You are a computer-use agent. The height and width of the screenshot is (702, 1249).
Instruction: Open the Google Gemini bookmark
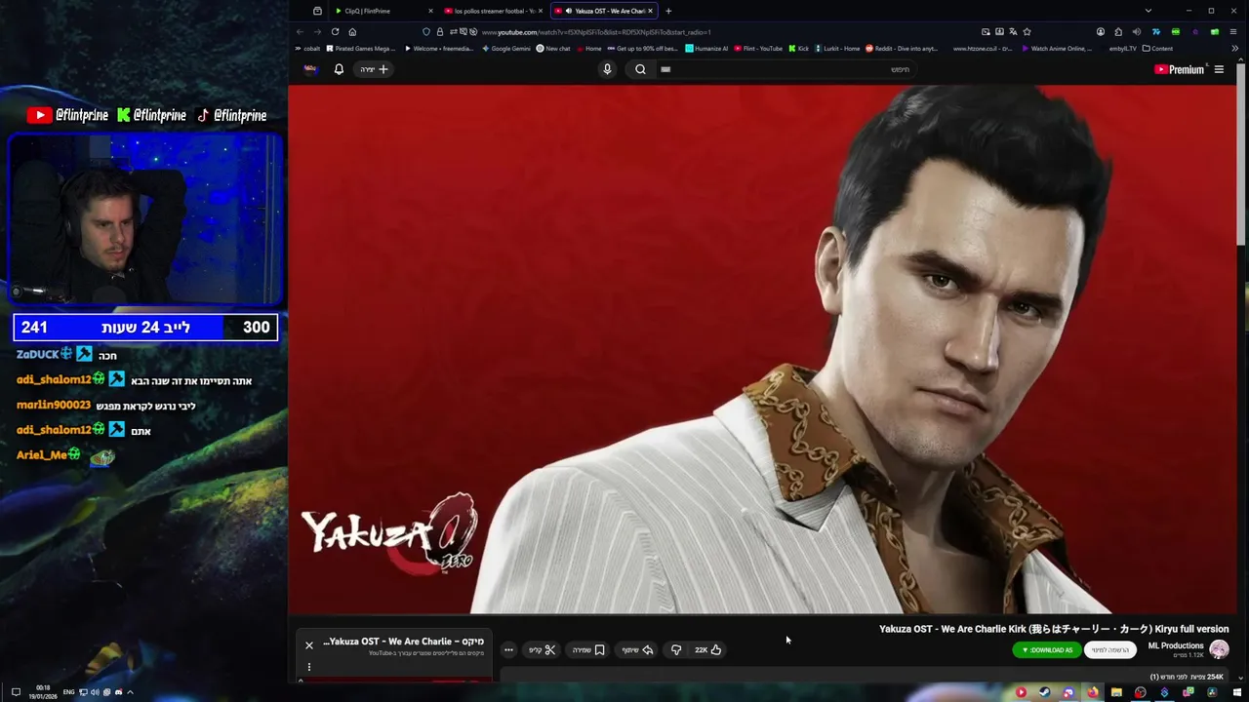pos(507,48)
